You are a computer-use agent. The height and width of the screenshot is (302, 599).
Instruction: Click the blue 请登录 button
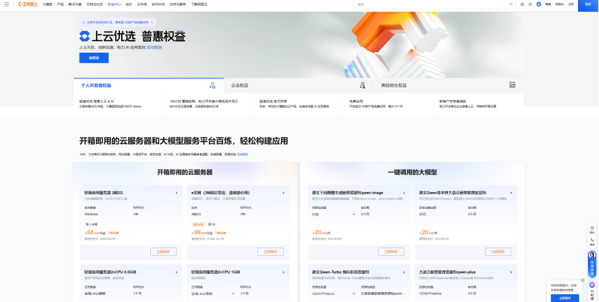click(94, 58)
